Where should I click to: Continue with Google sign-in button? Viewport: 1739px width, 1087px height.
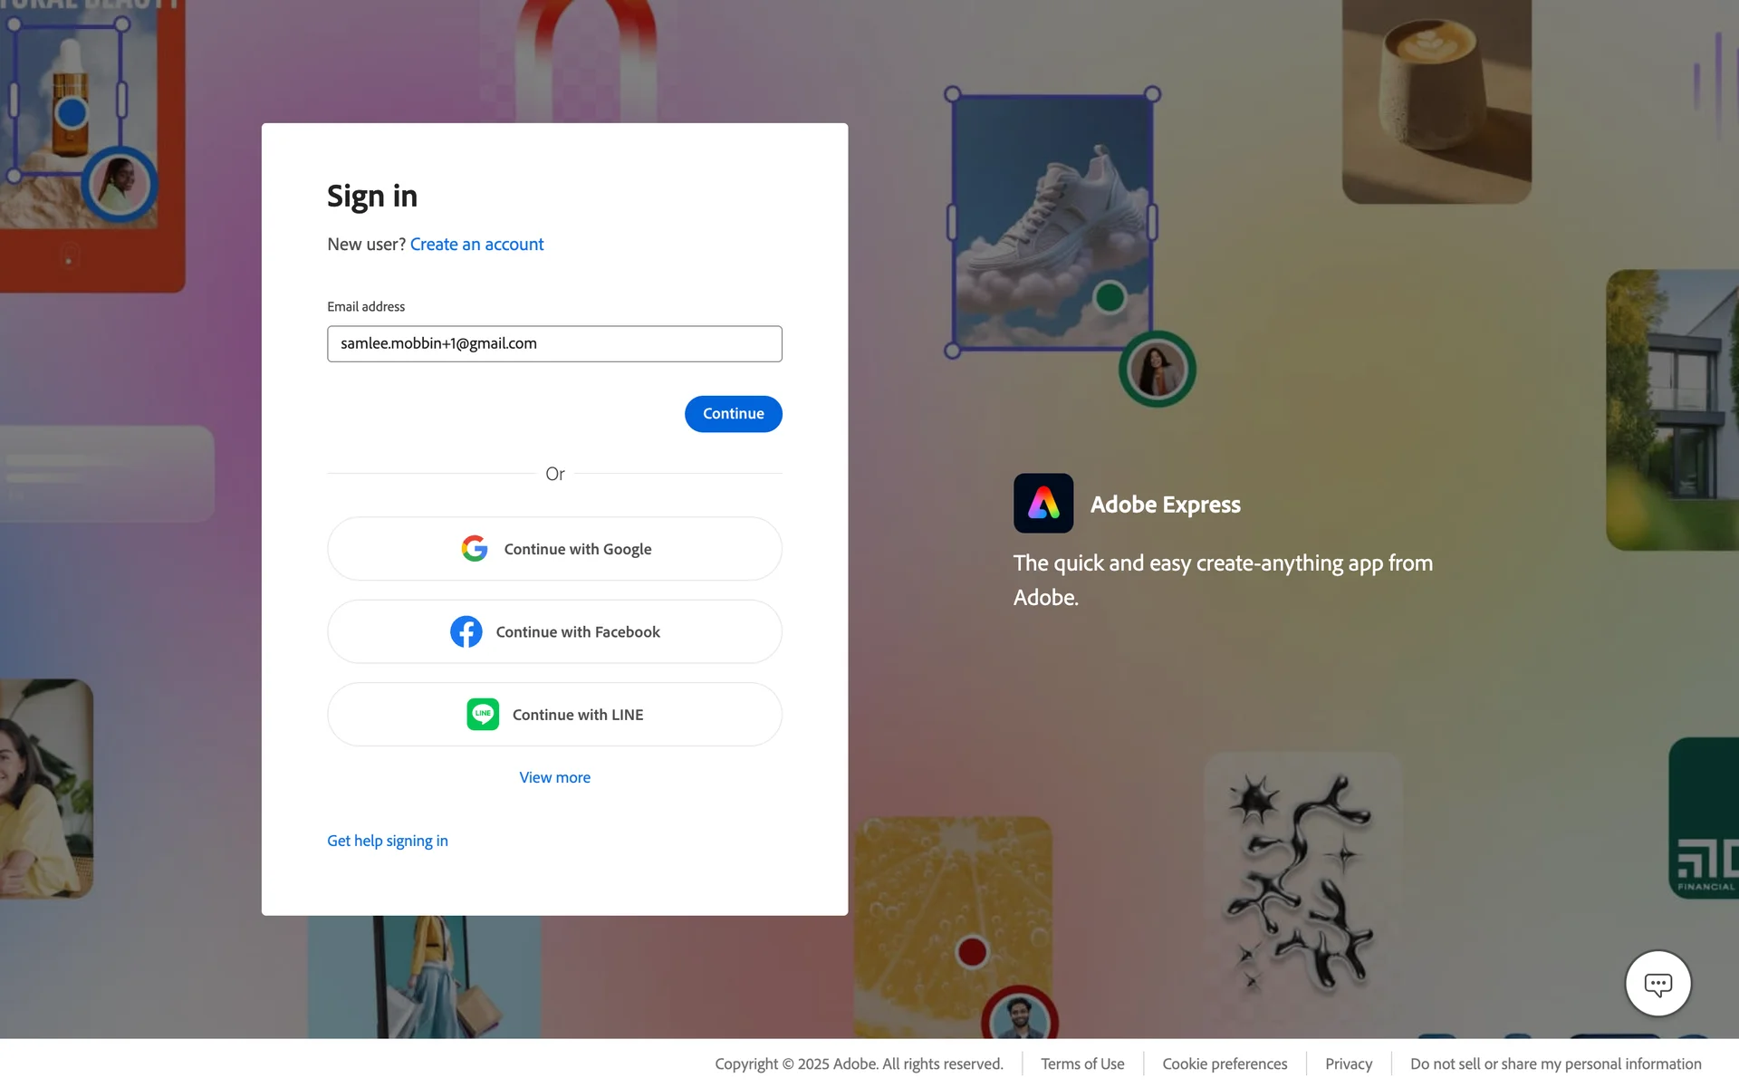(554, 549)
